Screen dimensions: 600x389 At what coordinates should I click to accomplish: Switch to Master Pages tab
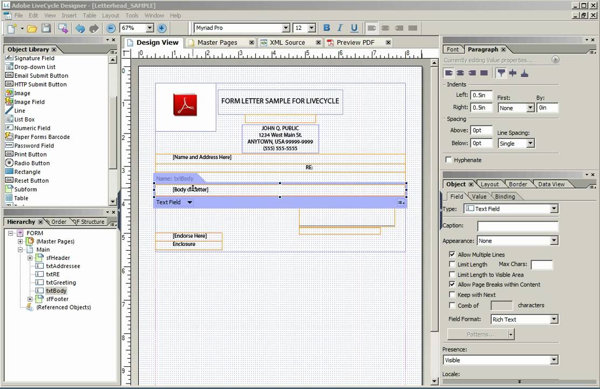[217, 43]
